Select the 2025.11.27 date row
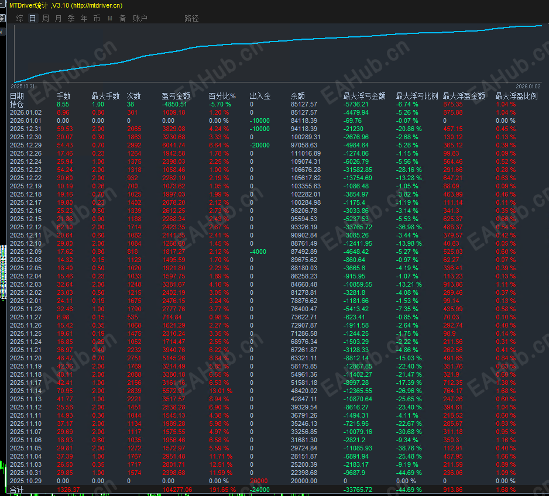Screen dimensions: 549x496 (26, 317)
